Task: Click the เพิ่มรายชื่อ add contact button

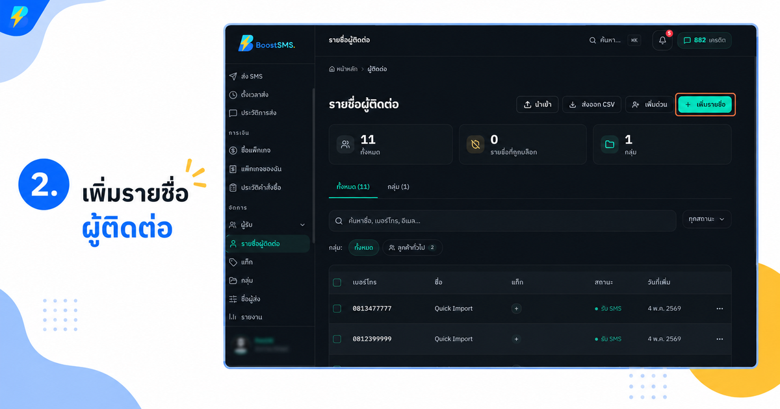Action: (x=706, y=105)
